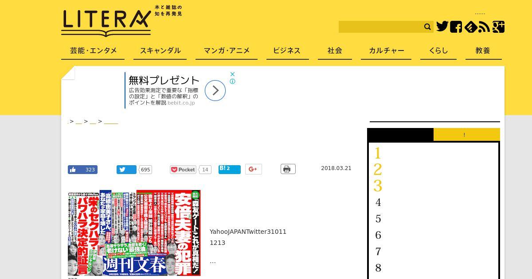Open the 週刊文春 magazine cover image
This screenshot has width=532, height=279.
tap(134, 233)
